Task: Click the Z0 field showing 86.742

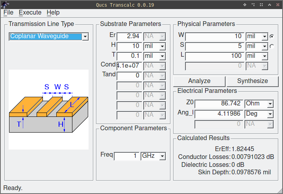Action: click(219, 104)
